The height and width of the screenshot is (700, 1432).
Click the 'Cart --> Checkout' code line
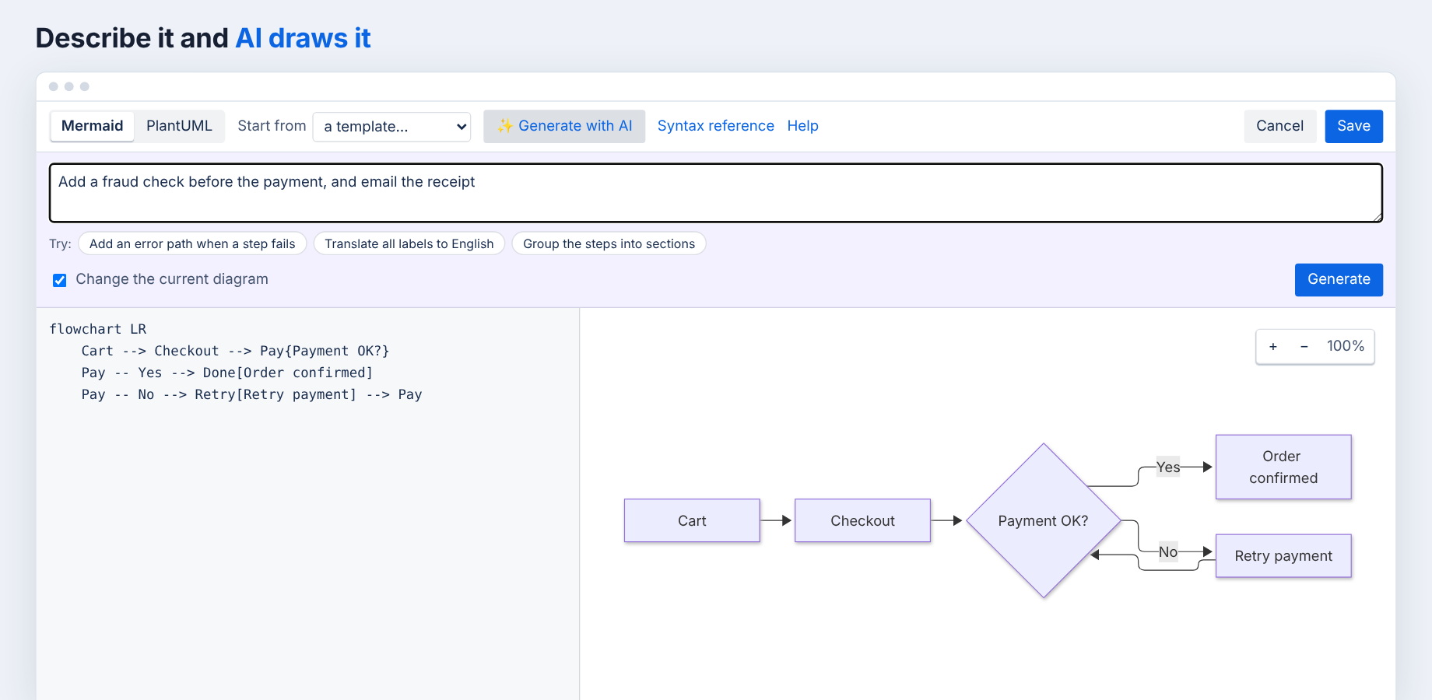click(x=235, y=351)
